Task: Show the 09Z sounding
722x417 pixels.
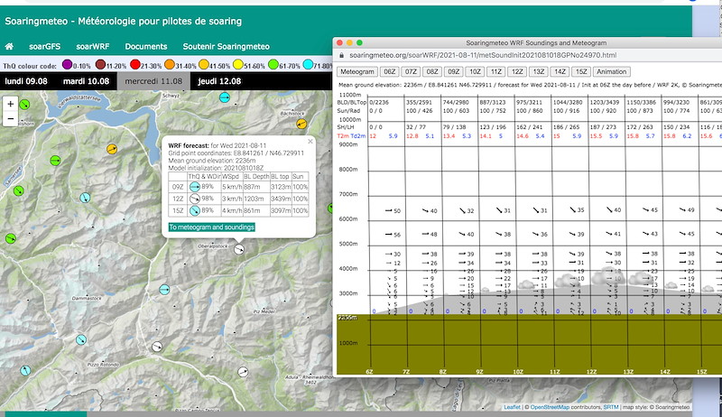Action: tap(454, 72)
